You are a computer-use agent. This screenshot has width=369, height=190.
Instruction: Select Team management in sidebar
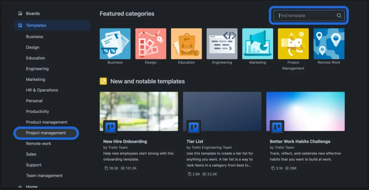point(44,176)
